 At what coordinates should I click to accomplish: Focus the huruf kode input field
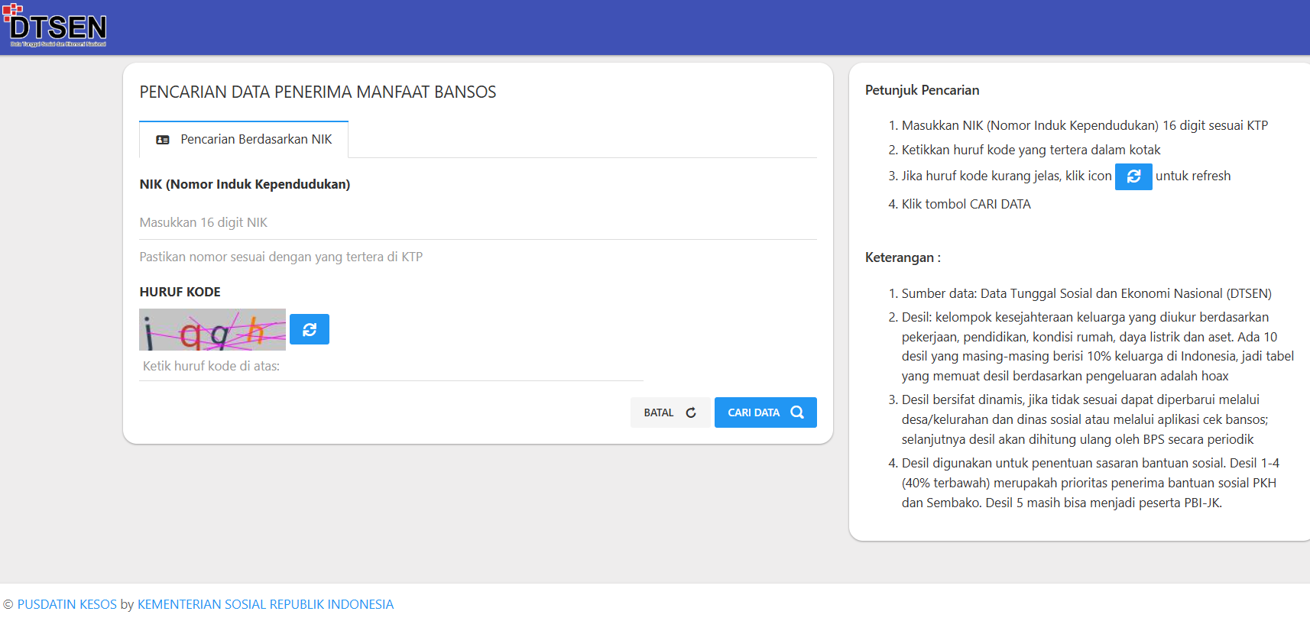click(x=391, y=366)
